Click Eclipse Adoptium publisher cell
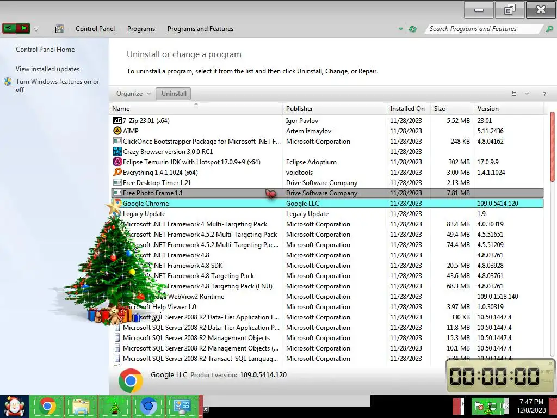This screenshot has width=557, height=418. (311, 162)
